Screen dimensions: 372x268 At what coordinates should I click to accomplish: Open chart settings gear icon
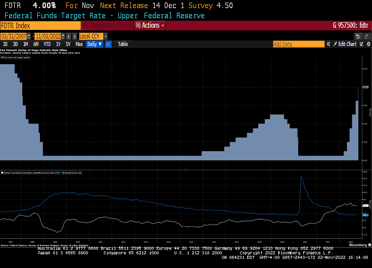pyautogui.click(x=367, y=44)
